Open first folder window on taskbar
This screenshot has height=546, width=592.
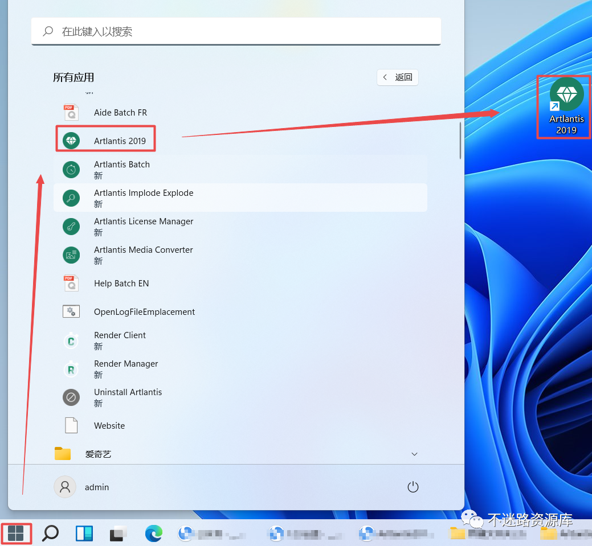tap(487, 533)
